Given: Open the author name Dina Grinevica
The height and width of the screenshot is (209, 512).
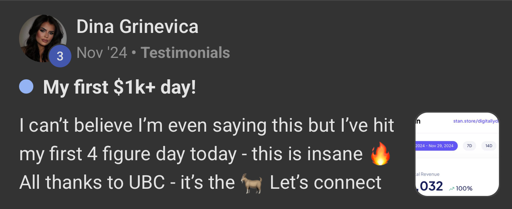Looking at the screenshot, I should pyautogui.click(x=137, y=27).
